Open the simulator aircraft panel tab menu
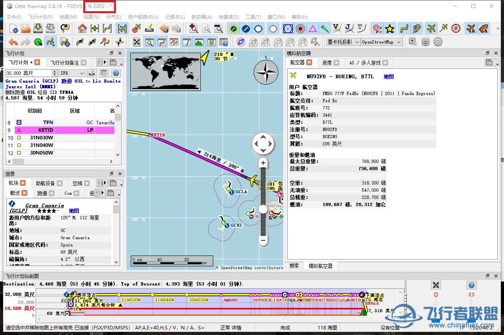This screenshot has width=504, height=335. coord(492,62)
